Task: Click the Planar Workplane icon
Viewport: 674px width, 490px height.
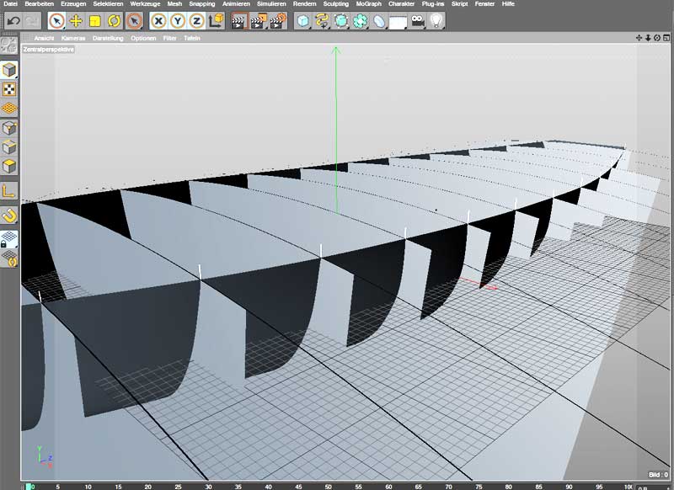Action: tap(9, 258)
